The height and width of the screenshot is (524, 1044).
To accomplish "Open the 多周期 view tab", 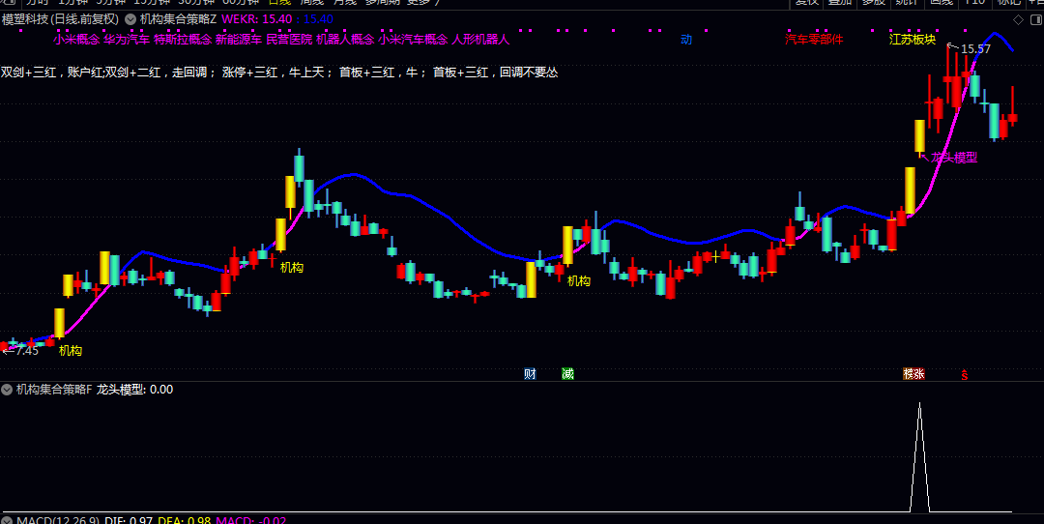I will pyautogui.click(x=382, y=3).
